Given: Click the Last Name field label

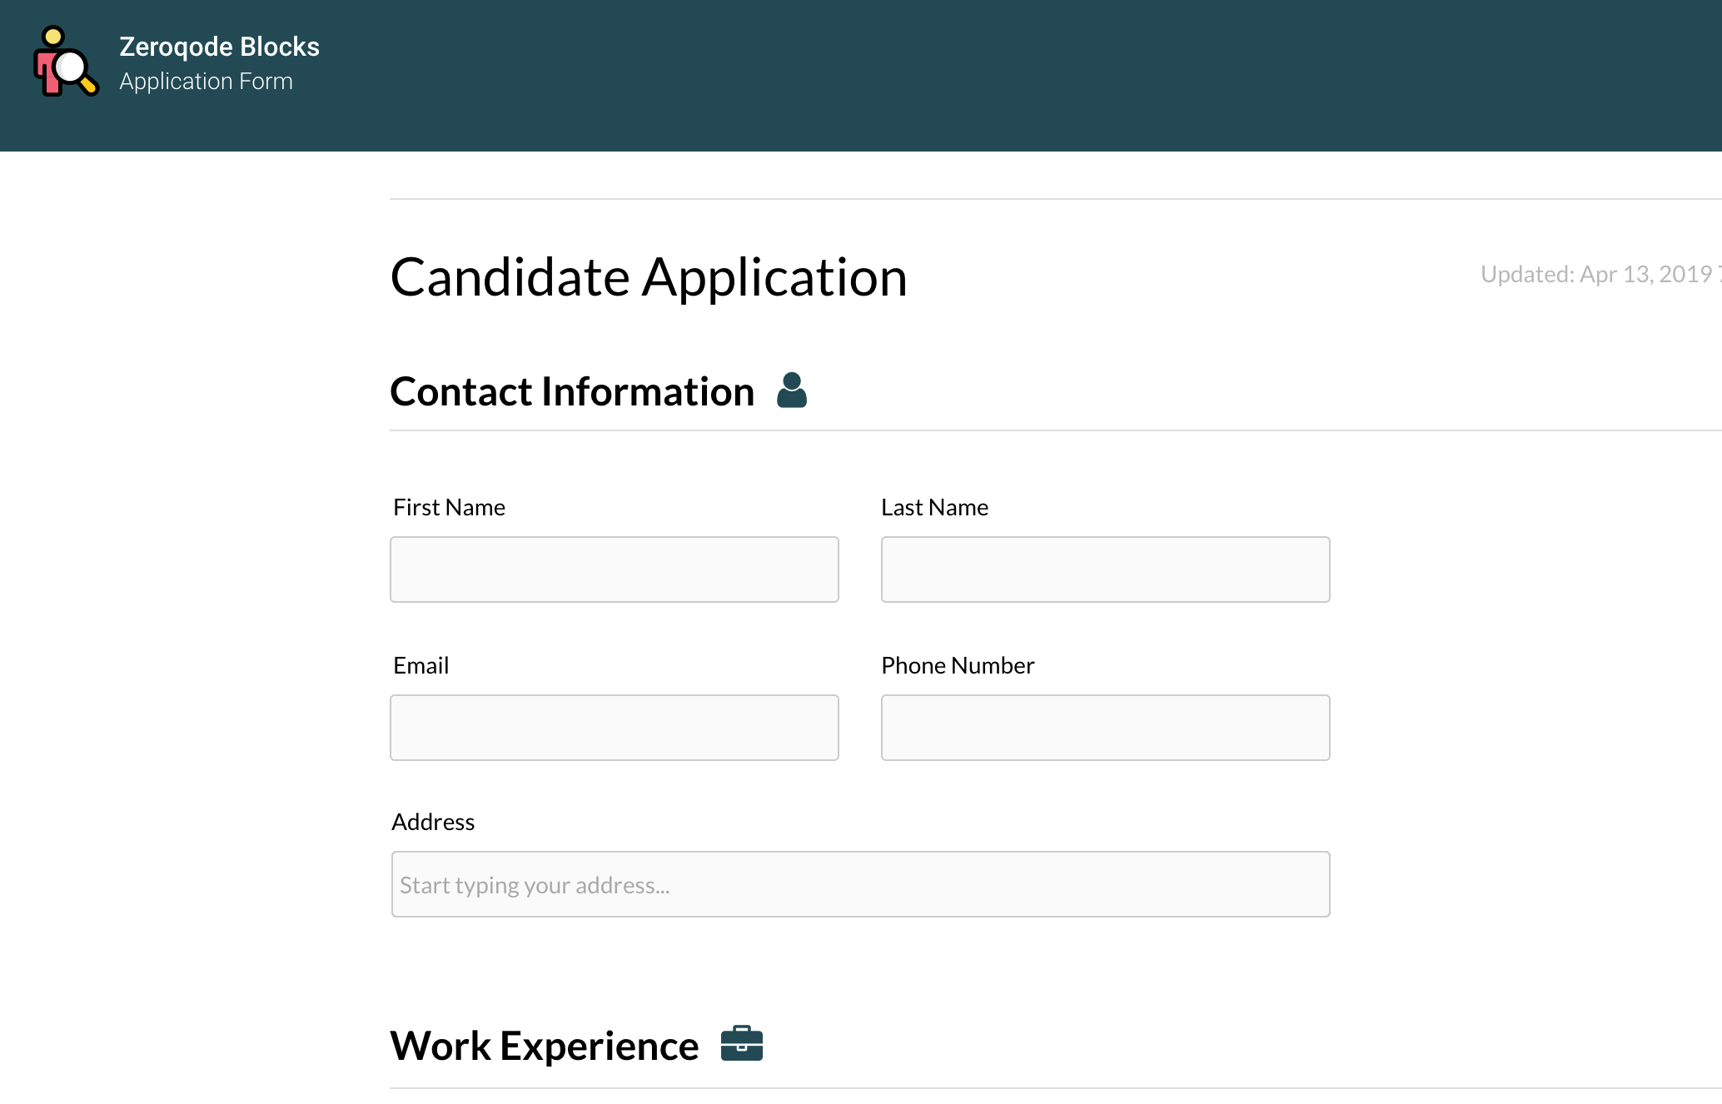Looking at the screenshot, I should tap(934, 506).
